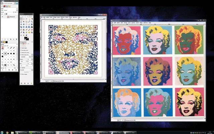Select the Bucket Fill tool
214x134 pixels.
21,30
